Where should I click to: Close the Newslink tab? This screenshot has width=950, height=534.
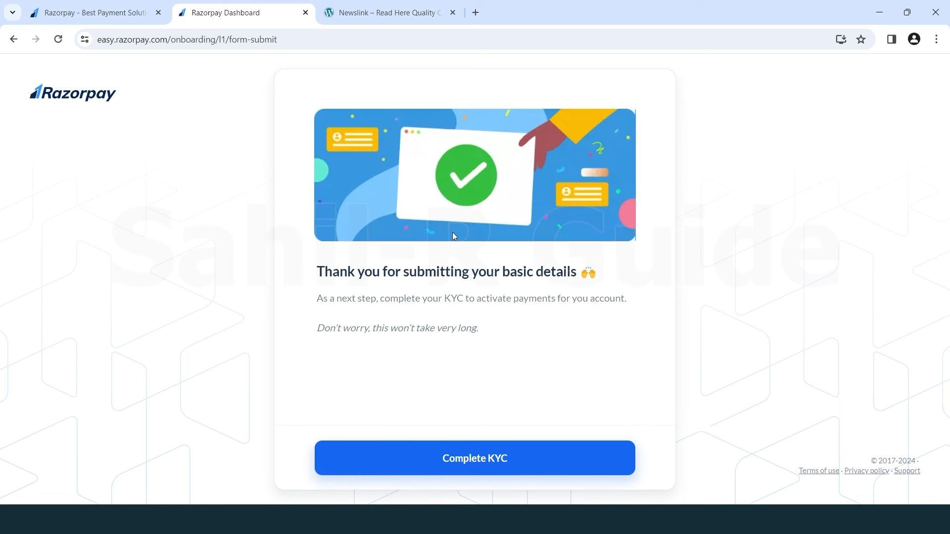pyautogui.click(x=453, y=13)
